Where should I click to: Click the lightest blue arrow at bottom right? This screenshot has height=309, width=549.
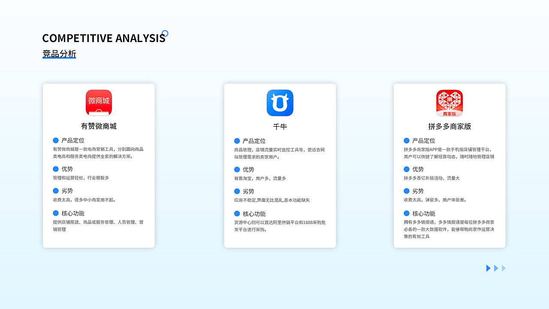coord(503,268)
